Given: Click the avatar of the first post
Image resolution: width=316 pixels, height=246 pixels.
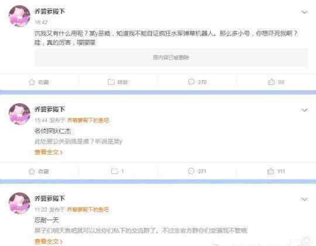Looking at the screenshot, I should coord(19,16).
